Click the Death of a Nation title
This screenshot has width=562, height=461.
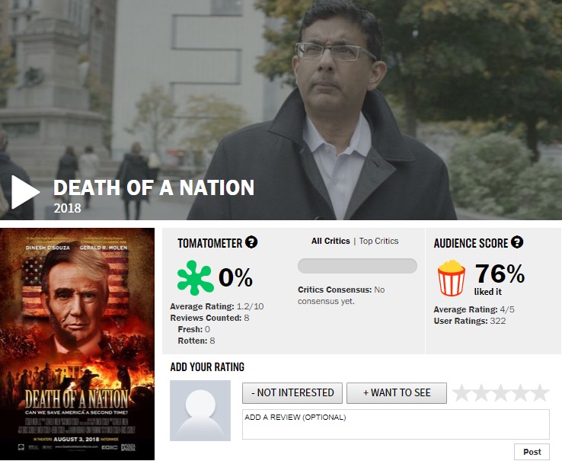(154, 187)
